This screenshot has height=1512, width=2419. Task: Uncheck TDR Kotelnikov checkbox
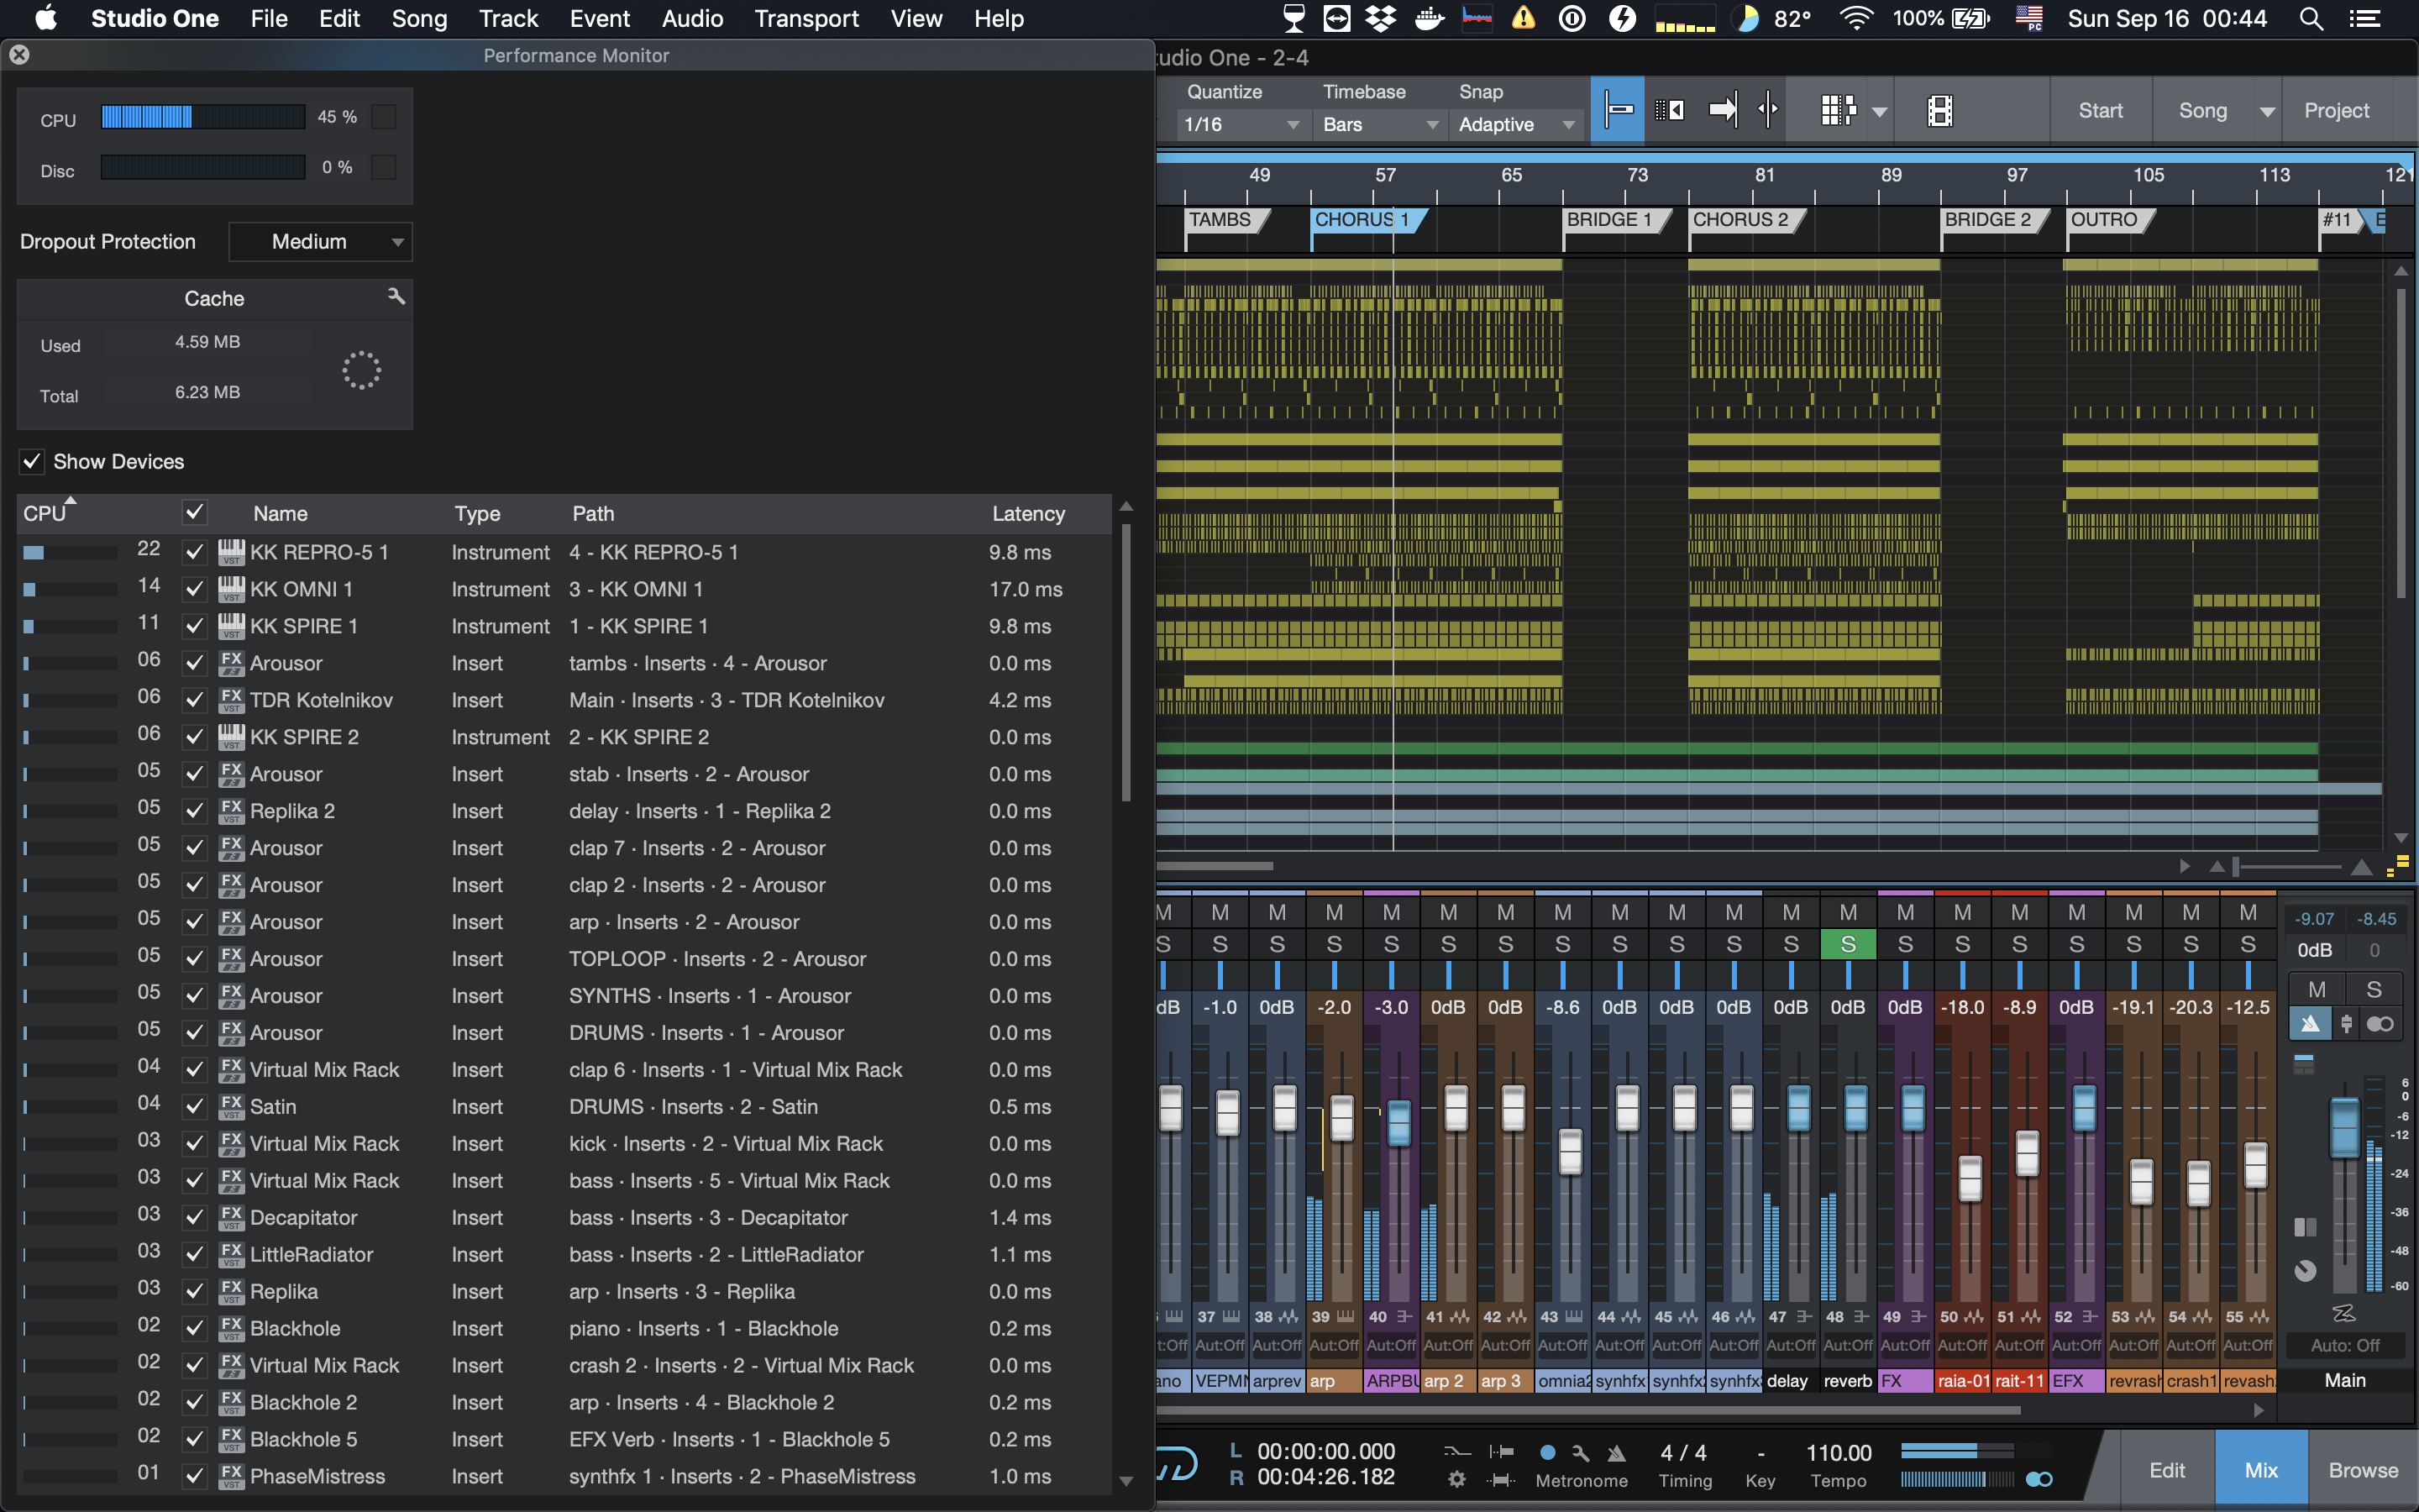[x=195, y=700]
